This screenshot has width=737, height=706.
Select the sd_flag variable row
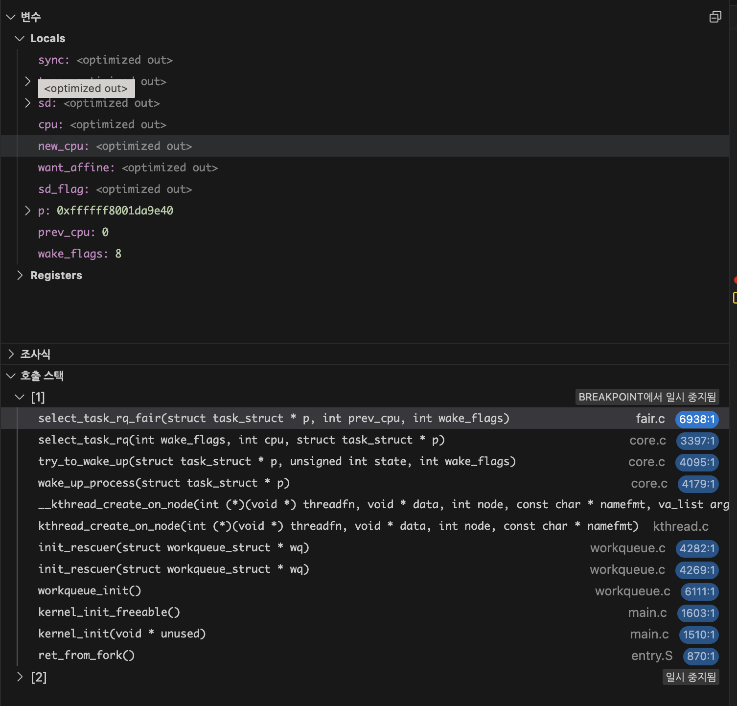(365, 189)
